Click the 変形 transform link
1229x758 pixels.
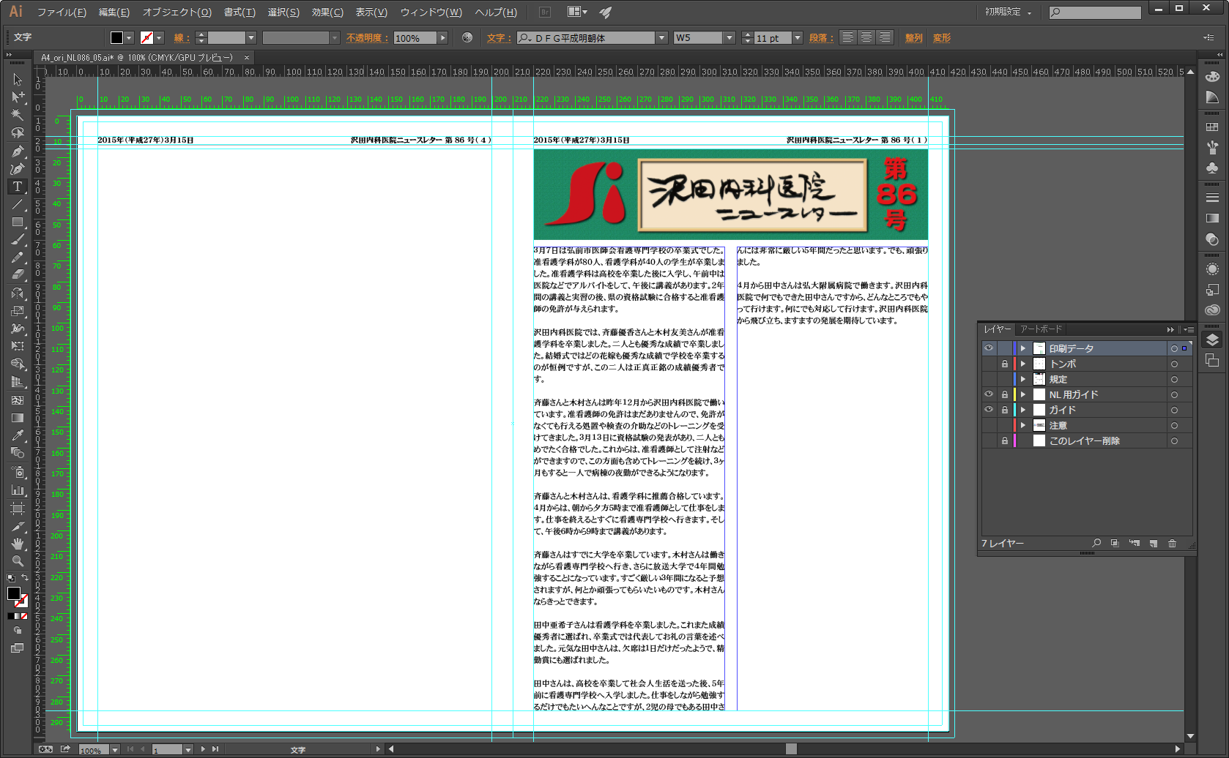tap(942, 38)
